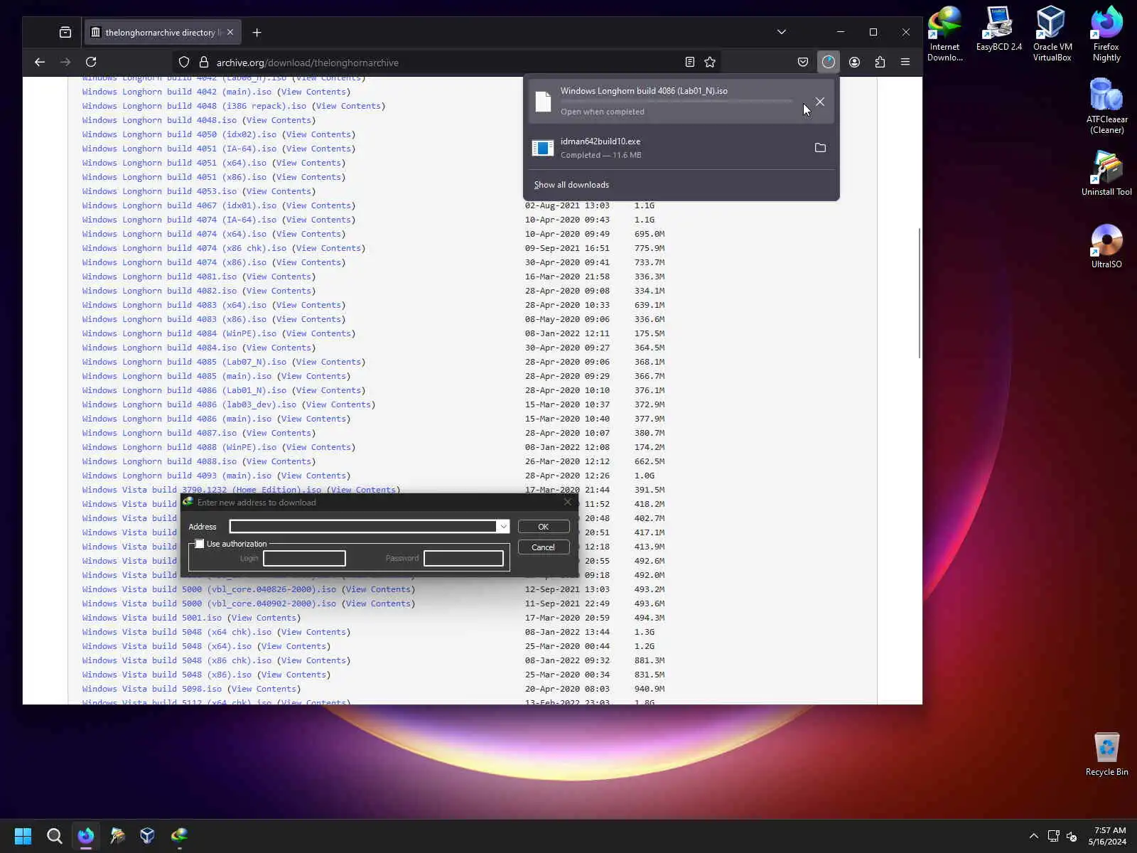
Task: Show idman642build10.exe in its folder
Action: pyautogui.click(x=820, y=148)
